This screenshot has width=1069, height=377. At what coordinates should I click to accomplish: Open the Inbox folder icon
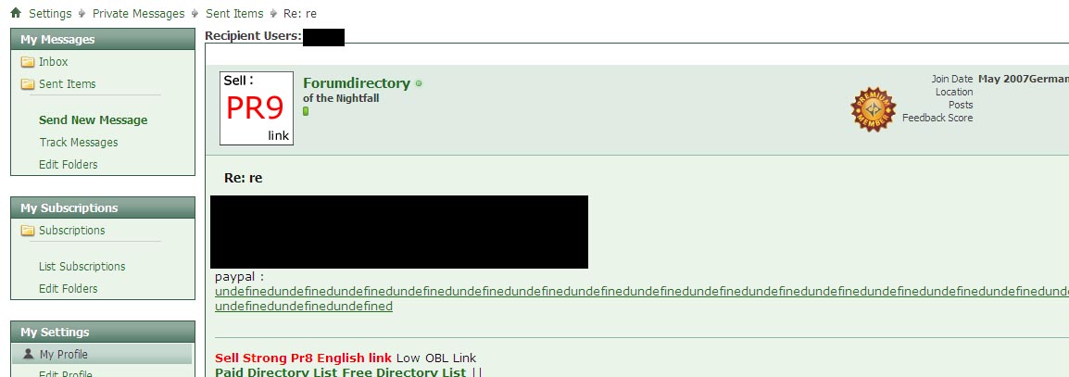[x=28, y=62]
